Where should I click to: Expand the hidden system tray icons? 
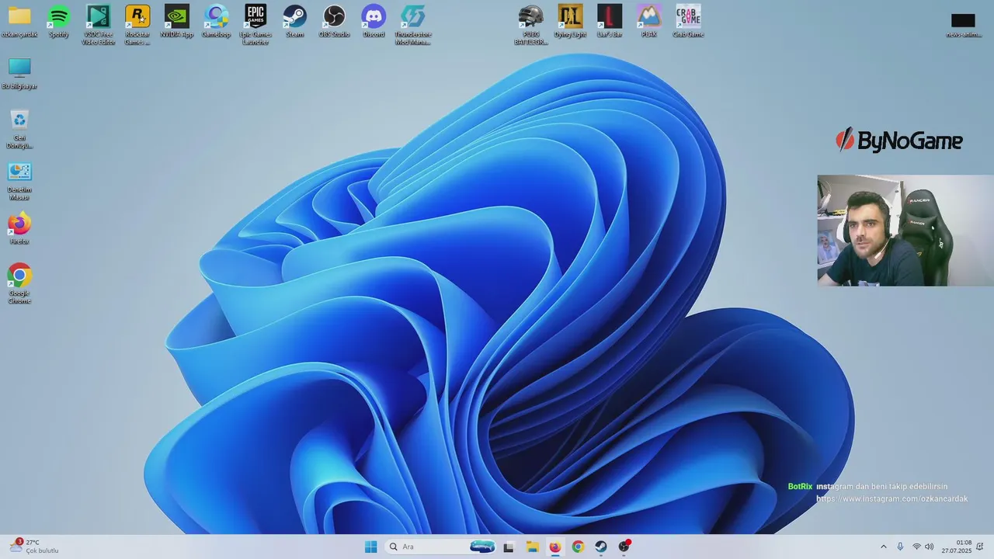click(x=883, y=547)
